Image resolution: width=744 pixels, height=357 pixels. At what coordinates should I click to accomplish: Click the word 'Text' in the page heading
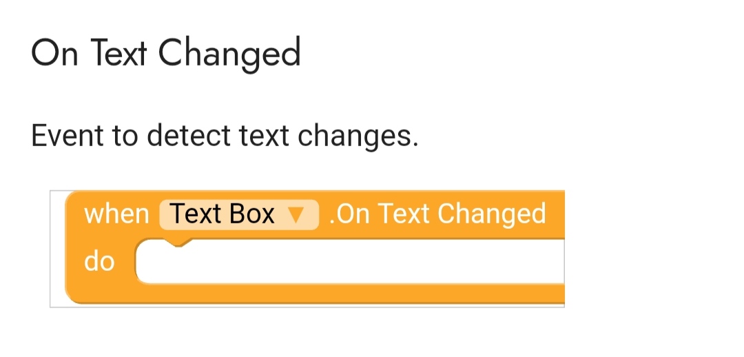coord(118,53)
